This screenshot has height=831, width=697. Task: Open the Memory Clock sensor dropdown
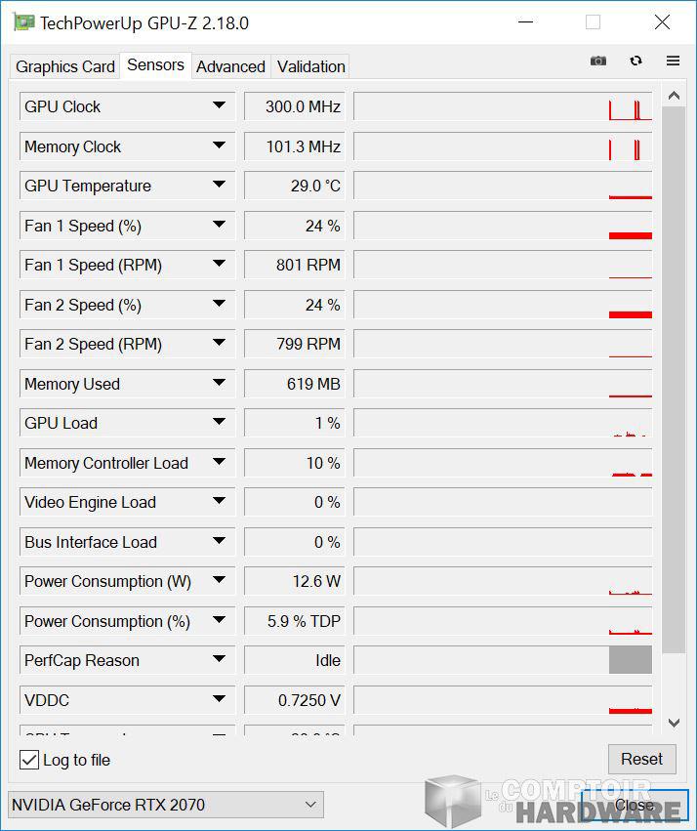click(x=220, y=145)
